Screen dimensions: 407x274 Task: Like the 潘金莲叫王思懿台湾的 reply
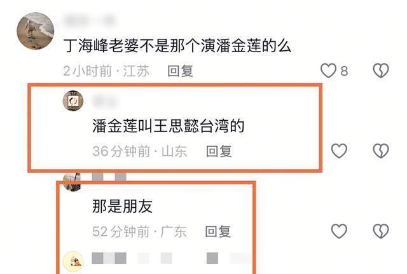click(x=339, y=151)
